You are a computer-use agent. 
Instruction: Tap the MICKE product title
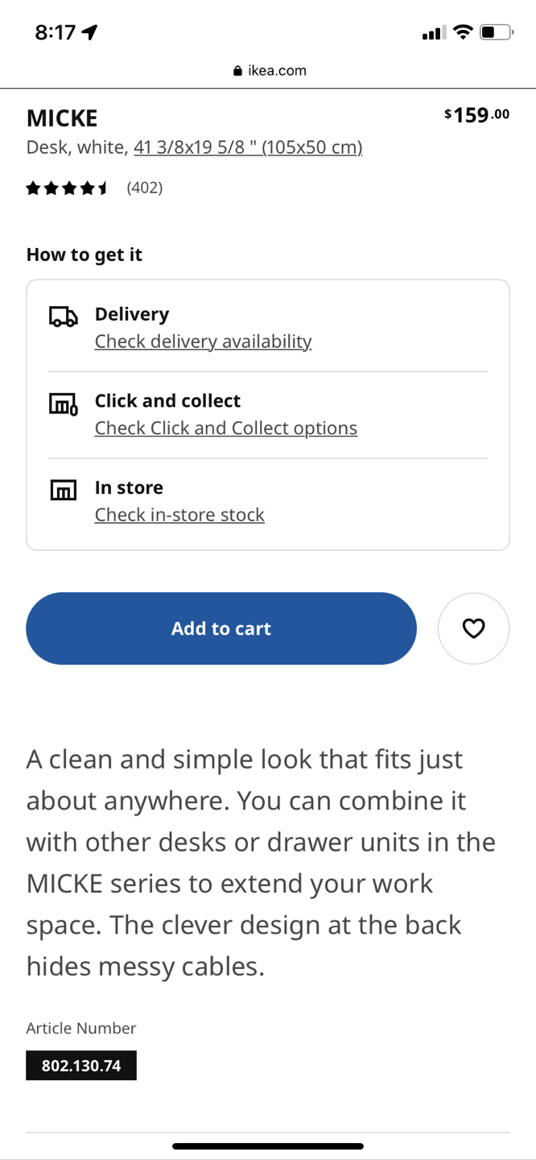point(62,118)
